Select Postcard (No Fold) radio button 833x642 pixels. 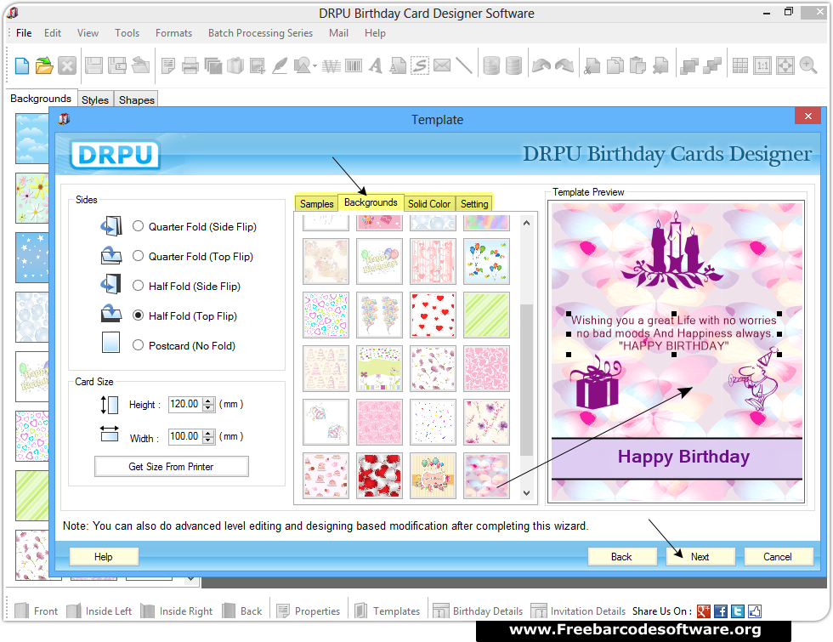click(138, 345)
